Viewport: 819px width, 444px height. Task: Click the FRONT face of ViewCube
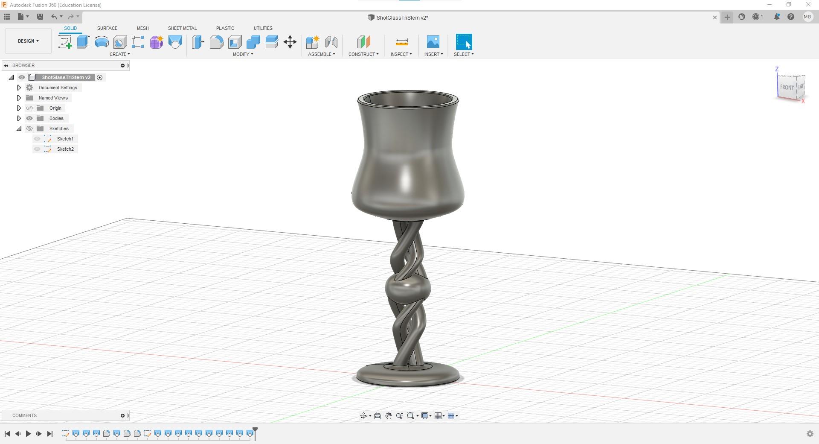tap(787, 87)
